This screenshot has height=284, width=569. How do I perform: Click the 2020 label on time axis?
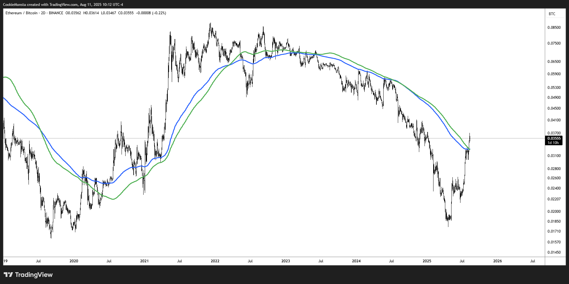pos(74,261)
